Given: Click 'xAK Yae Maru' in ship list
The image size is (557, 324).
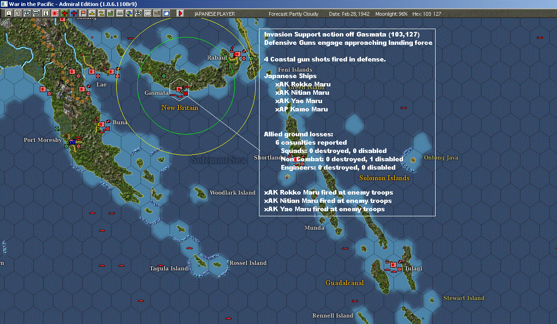Looking at the screenshot, I should (298, 101).
